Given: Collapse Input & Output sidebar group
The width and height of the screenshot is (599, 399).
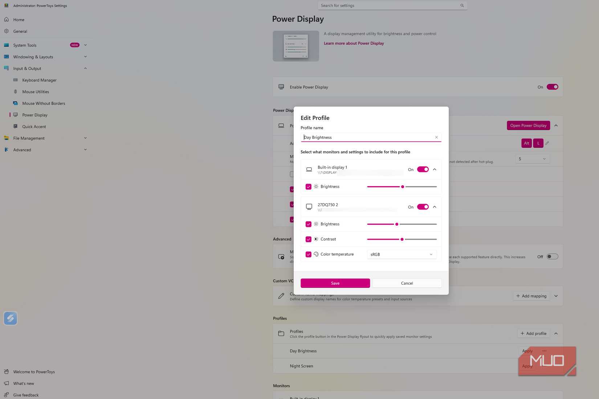Looking at the screenshot, I should click(x=85, y=68).
